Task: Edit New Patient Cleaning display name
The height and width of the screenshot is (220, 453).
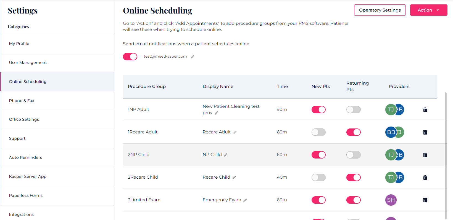Action: coord(216,113)
